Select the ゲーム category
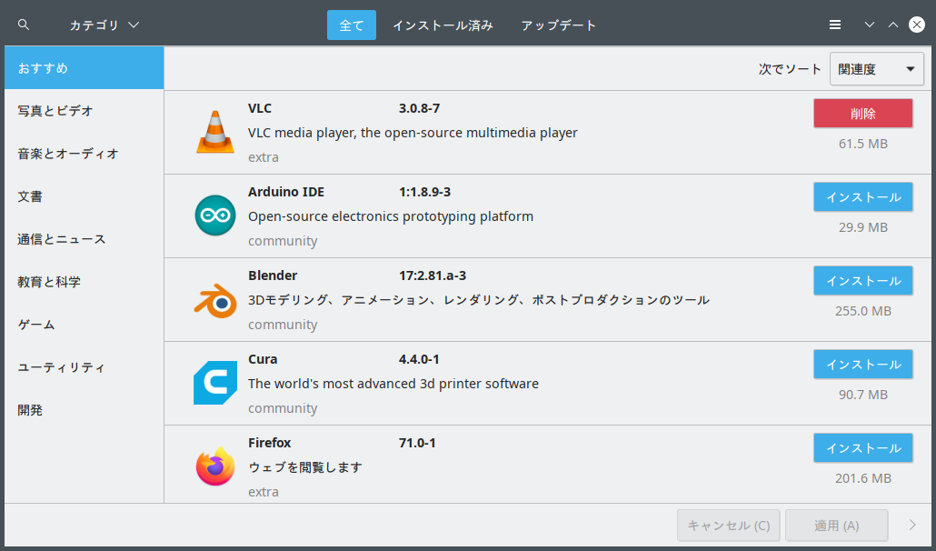The height and width of the screenshot is (551, 936). (85, 325)
